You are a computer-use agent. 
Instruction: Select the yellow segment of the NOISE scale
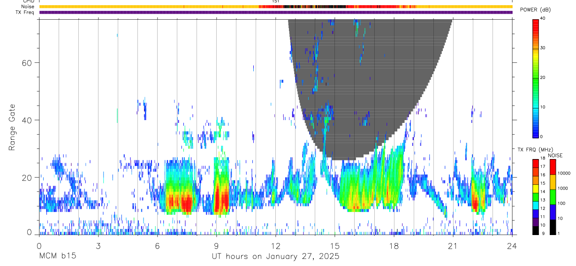pyautogui.click(x=553, y=182)
